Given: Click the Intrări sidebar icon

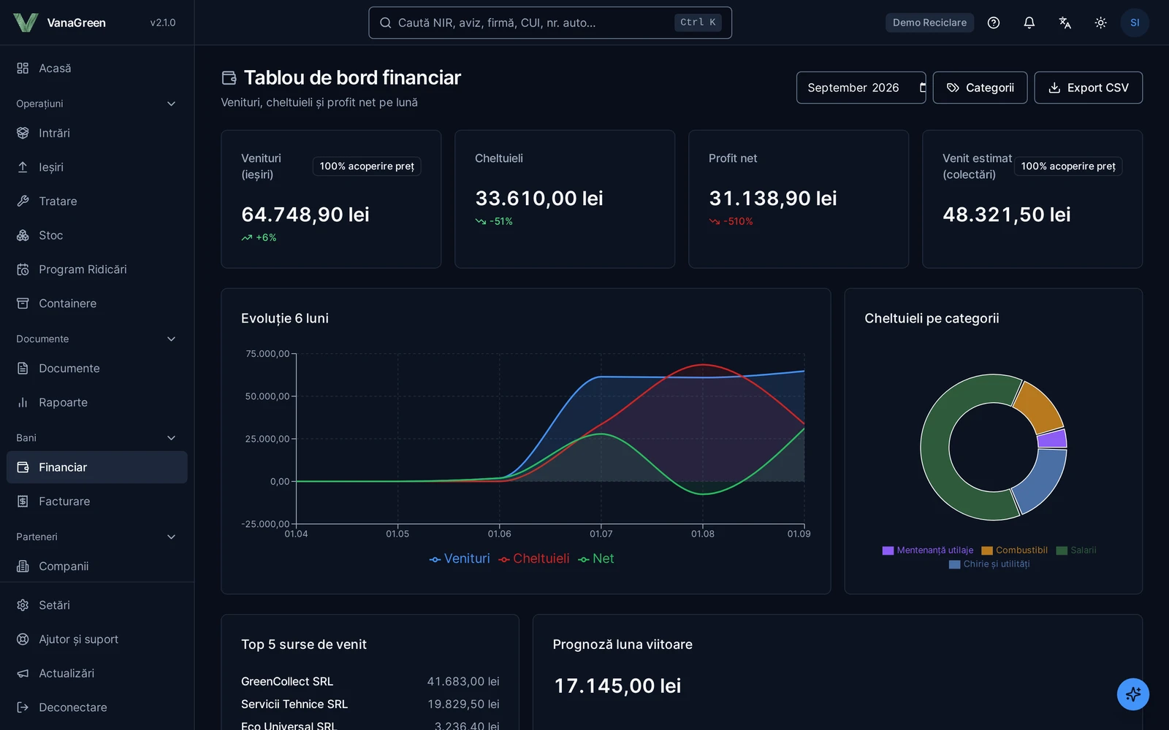Looking at the screenshot, I should pos(23,133).
